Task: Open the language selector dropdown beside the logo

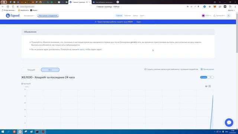Action: [29, 16]
